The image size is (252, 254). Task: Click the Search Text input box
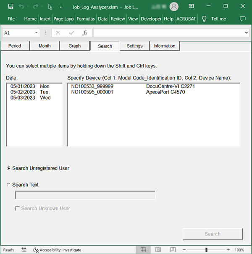pyautogui.click(x=85, y=195)
